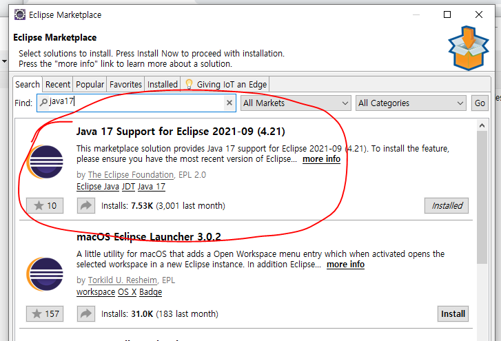
Task: Click the results scrollbar up arrow
Action: (x=482, y=125)
